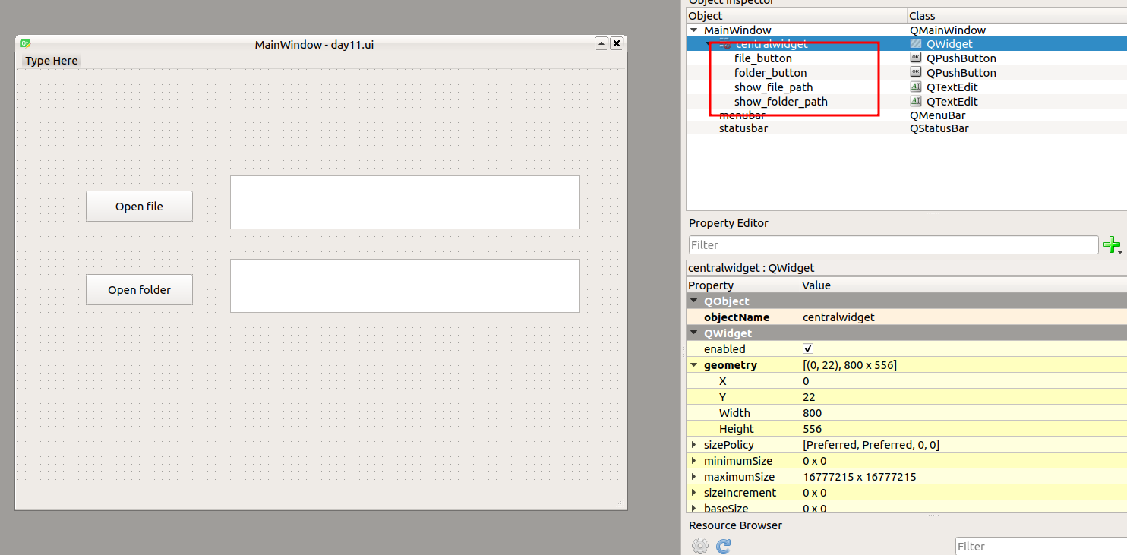Click the Open folder button

(x=139, y=290)
